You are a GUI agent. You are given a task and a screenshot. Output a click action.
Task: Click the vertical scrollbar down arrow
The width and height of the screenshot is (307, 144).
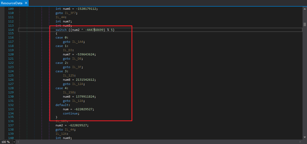click(305, 137)
